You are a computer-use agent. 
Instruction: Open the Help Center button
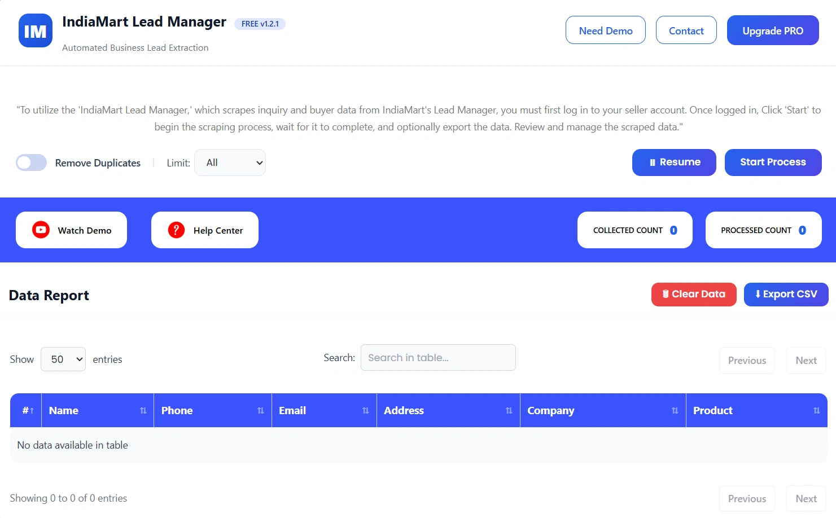[205, 230]
